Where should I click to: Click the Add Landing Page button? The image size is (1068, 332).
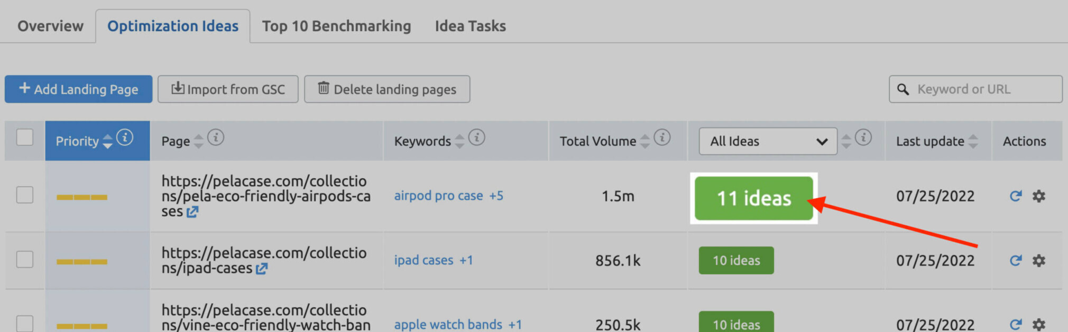(78, 89)
